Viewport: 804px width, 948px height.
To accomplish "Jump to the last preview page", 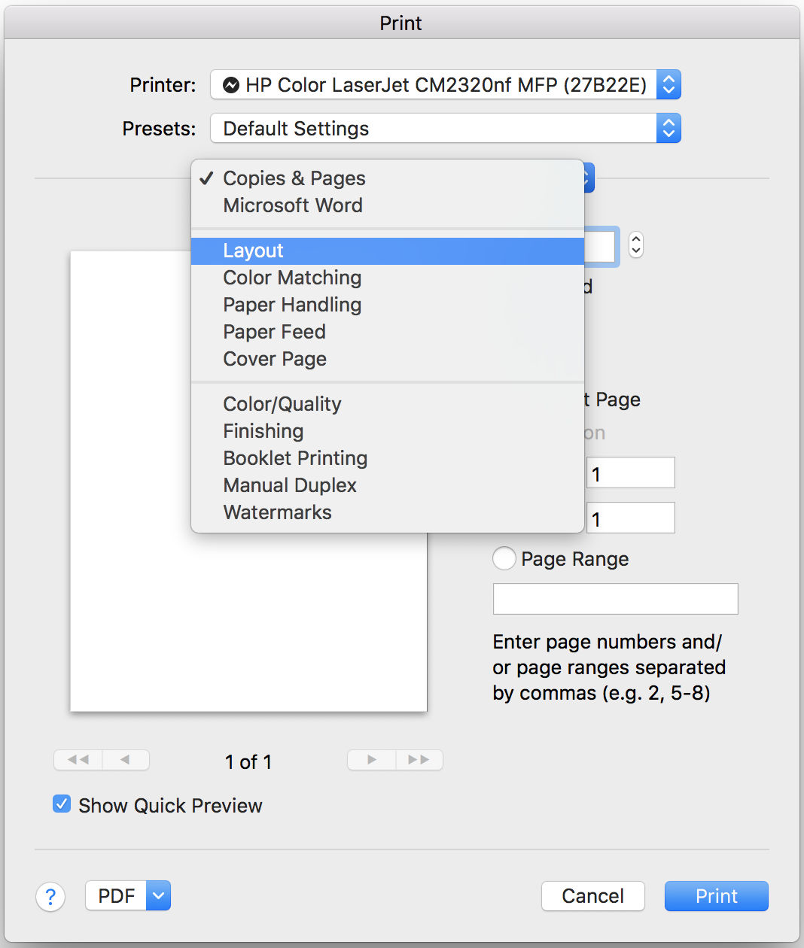I will pyautogui.click(x=419, y=760).
